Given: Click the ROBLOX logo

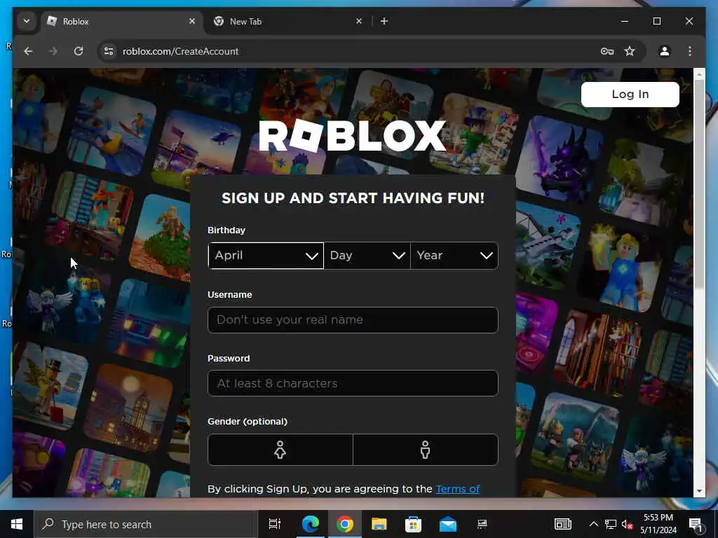Looking at the screenshot, I should pos(353,135).
